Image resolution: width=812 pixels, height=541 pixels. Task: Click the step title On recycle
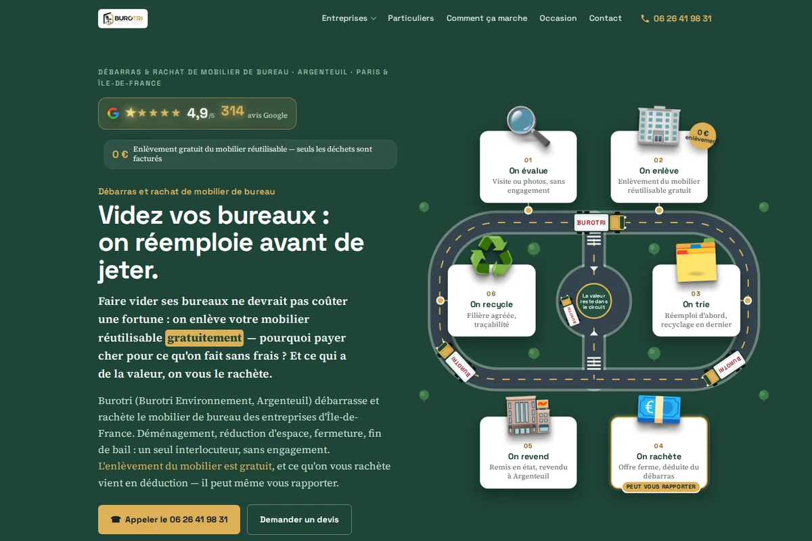click(x=491, y=304)
